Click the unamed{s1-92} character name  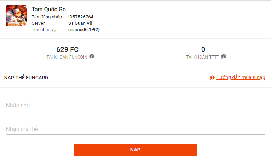(84, 30)
